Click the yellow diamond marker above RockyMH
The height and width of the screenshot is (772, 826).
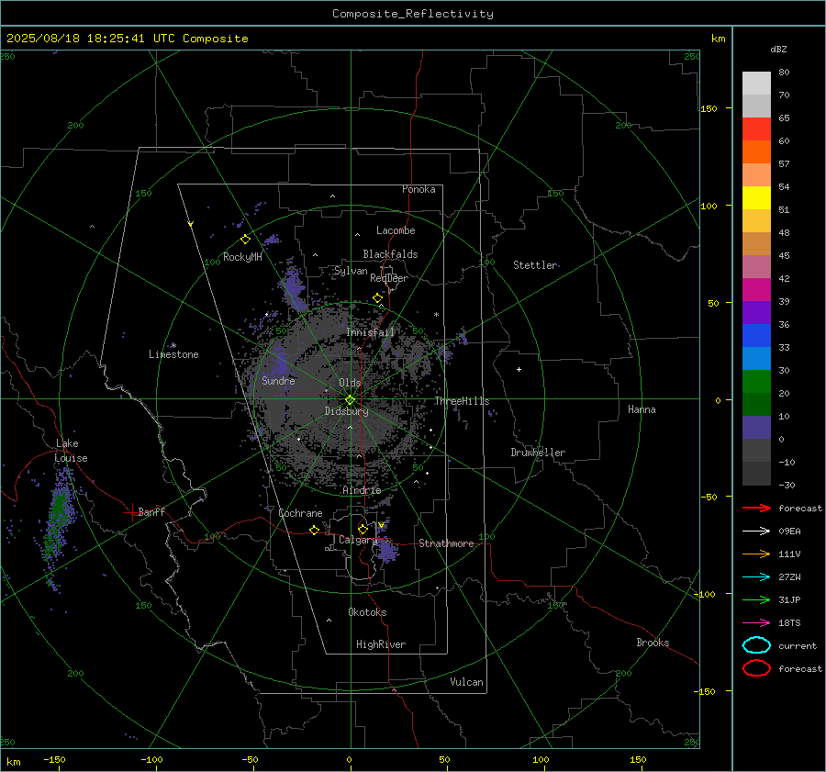[x=245, y=240]
